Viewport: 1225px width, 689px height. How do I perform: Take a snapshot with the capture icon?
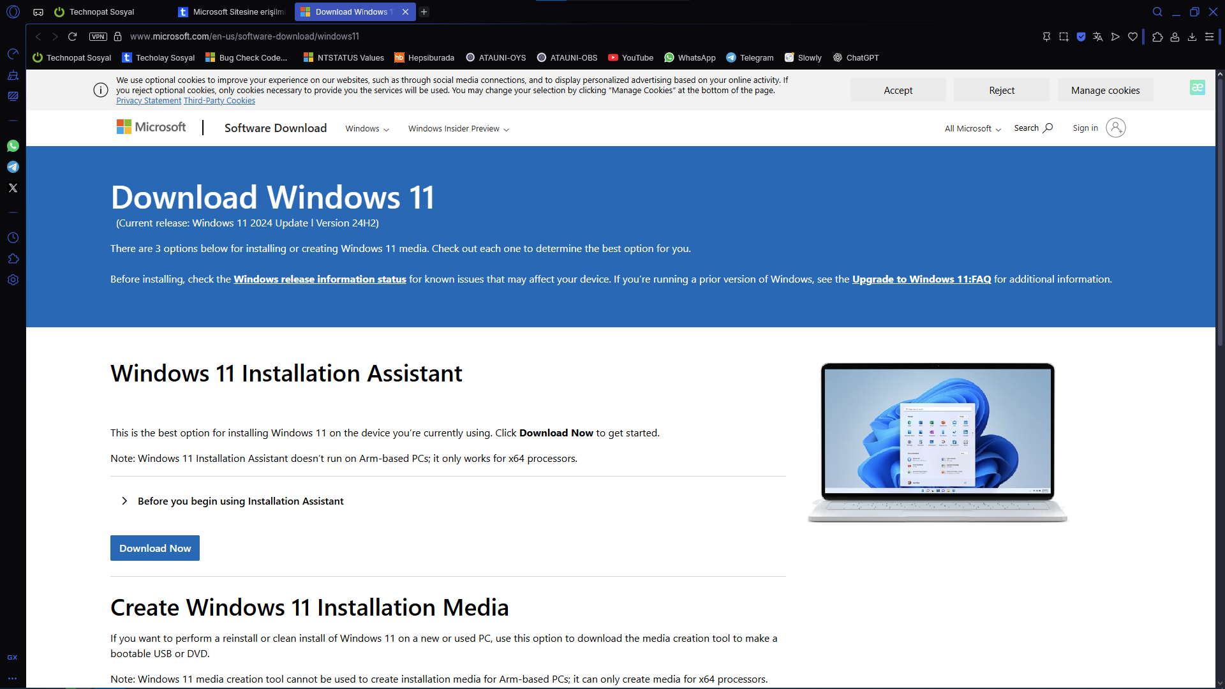pos(1064,37)
